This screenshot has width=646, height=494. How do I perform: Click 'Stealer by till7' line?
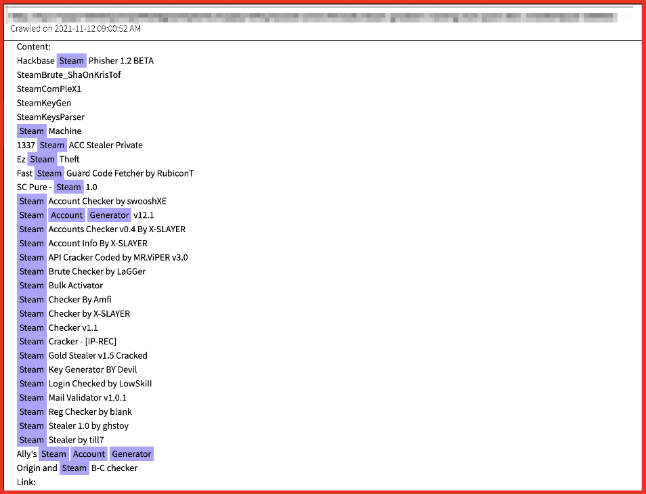point(77,440)
